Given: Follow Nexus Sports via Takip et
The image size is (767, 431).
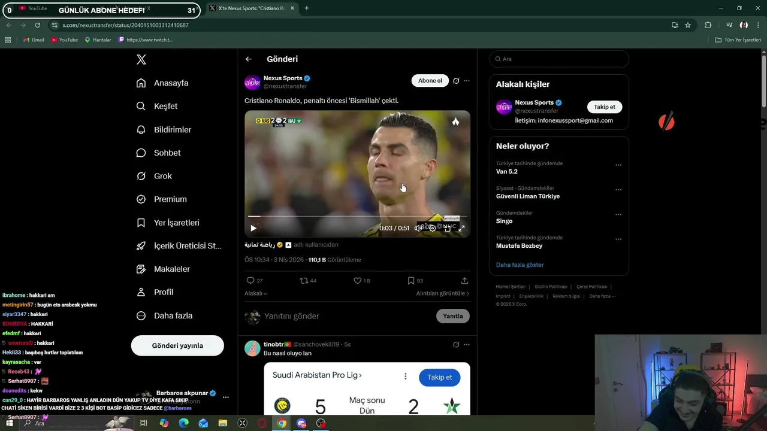Looking at the screenshot, I should click(x=605, y=107).
